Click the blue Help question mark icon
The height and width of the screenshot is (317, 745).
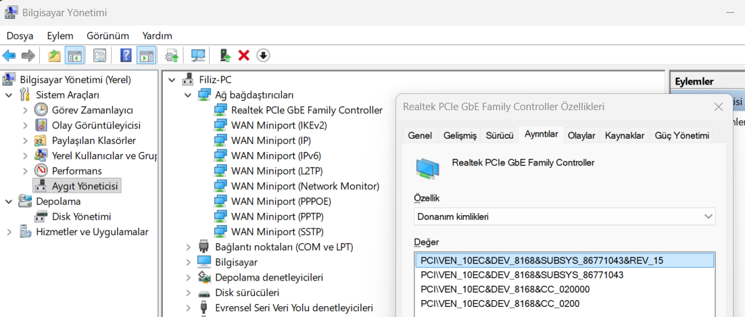coord(126,55)
